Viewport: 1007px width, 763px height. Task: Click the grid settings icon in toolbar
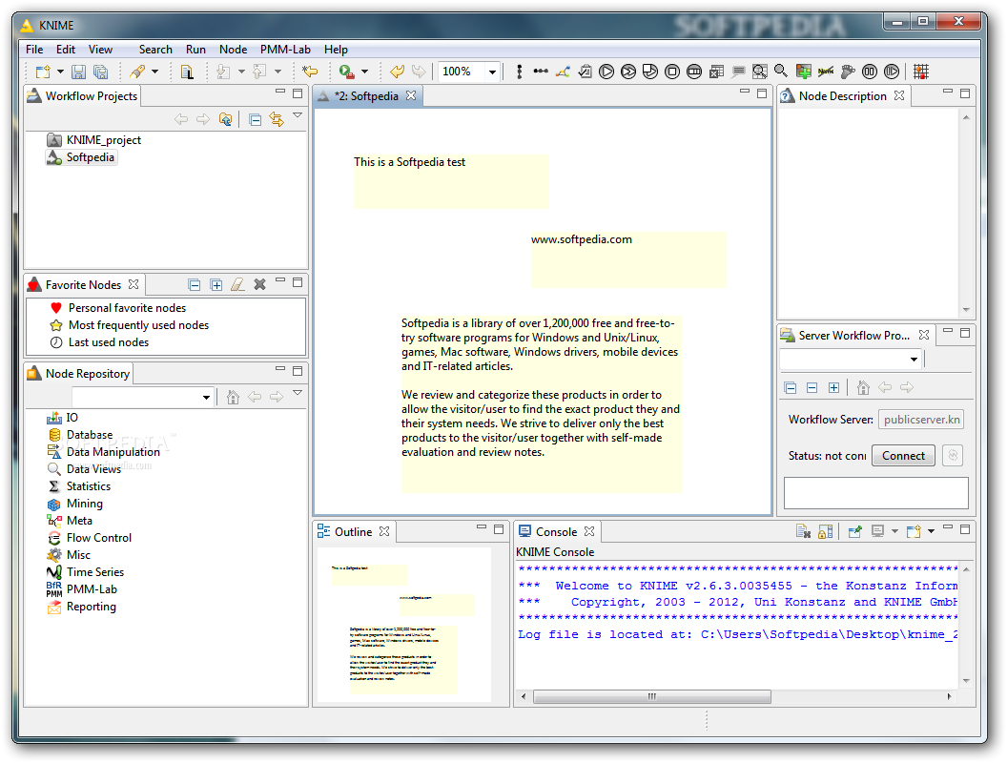(921, 72)
